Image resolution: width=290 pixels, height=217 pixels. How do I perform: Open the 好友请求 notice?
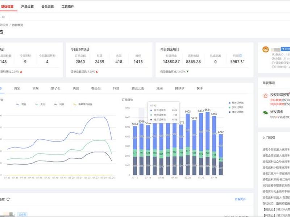[x=277, y=111]
